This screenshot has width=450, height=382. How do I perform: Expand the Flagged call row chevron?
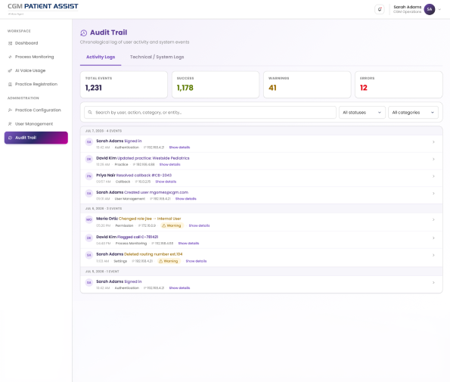(x=433, y=238)
